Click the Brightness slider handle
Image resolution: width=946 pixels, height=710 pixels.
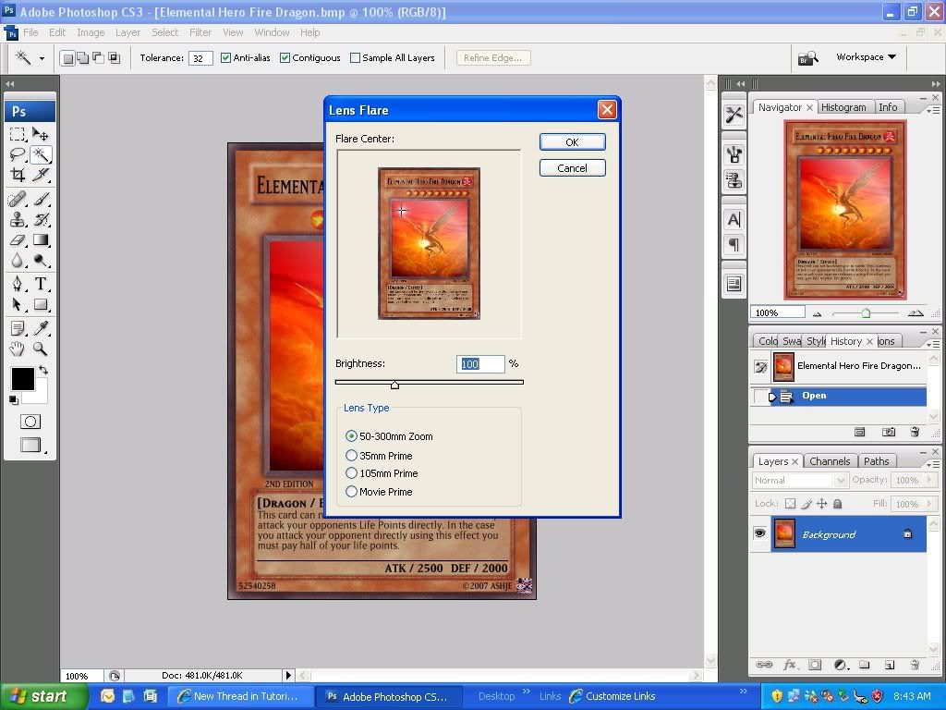coord(395,385)
